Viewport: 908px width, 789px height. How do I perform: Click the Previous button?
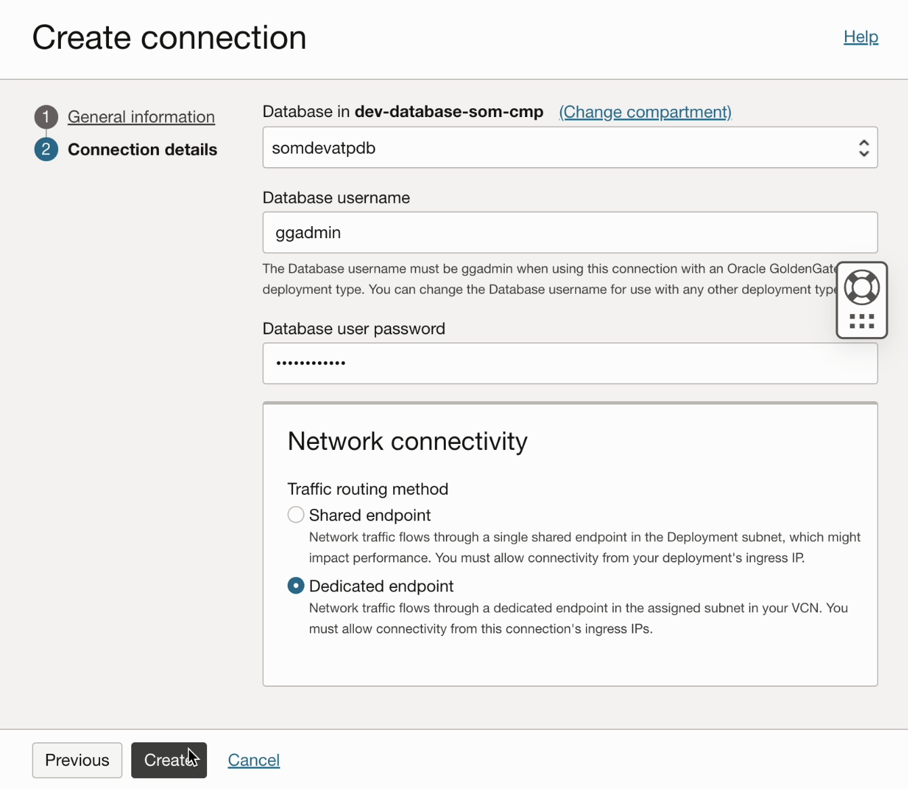click(76, 760)
